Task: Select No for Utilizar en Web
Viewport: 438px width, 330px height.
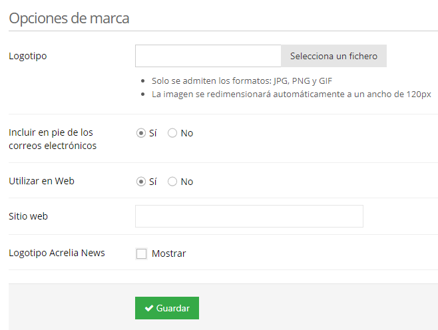Action: coord(172,182)
